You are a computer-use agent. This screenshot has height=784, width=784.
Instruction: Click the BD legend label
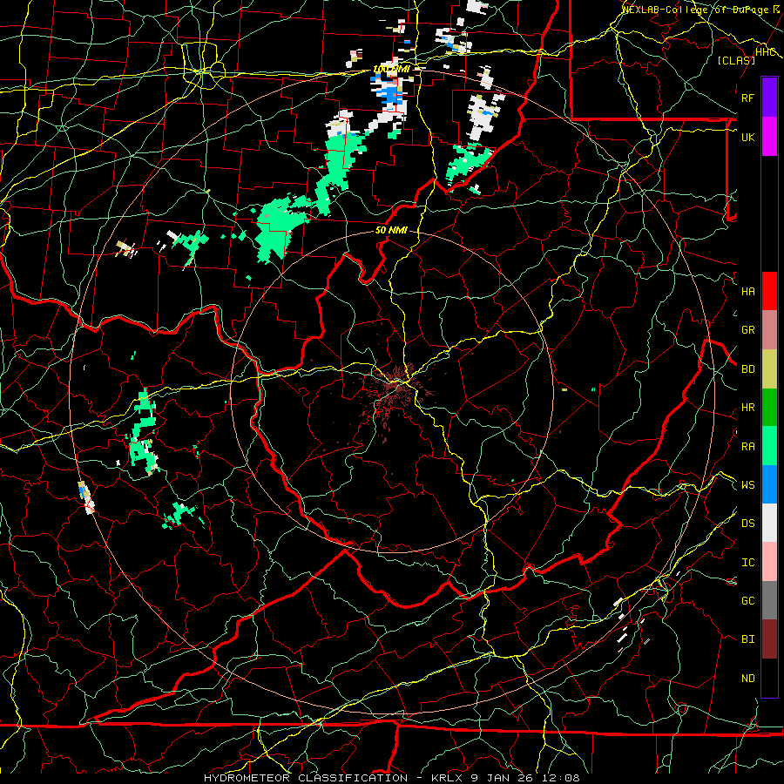[x=748, y=369]
